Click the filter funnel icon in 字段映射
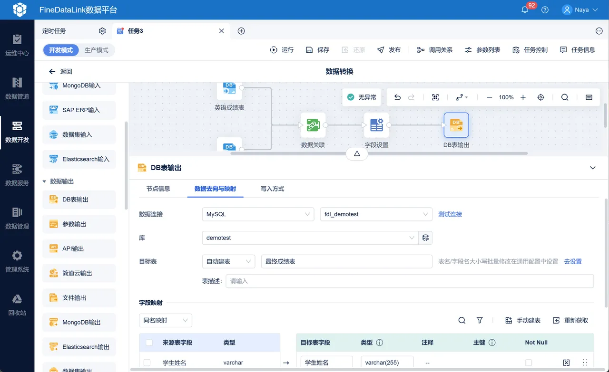 (480, 321)
